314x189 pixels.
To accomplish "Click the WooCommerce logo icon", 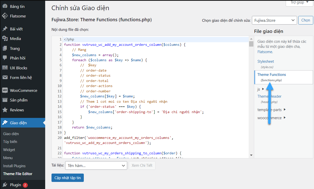I will [5, 90].
